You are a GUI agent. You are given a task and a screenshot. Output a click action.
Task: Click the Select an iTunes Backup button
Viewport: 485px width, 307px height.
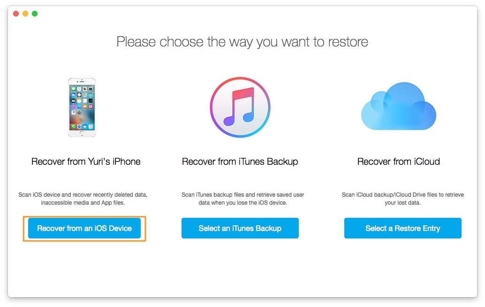240,228
